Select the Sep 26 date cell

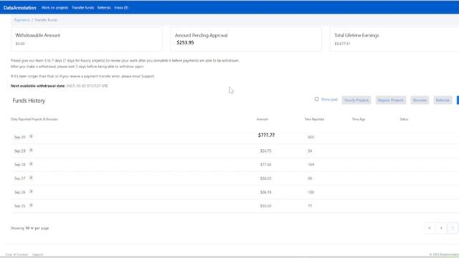tap(20, 192)
